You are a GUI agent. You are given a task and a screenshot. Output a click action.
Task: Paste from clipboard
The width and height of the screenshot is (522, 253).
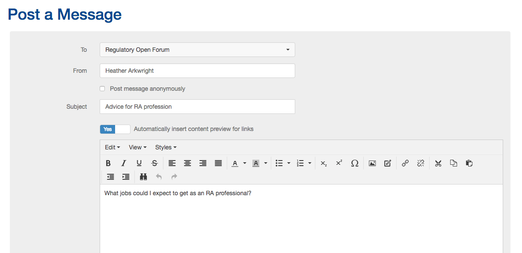pyautogui.click(x=469, y=163)
